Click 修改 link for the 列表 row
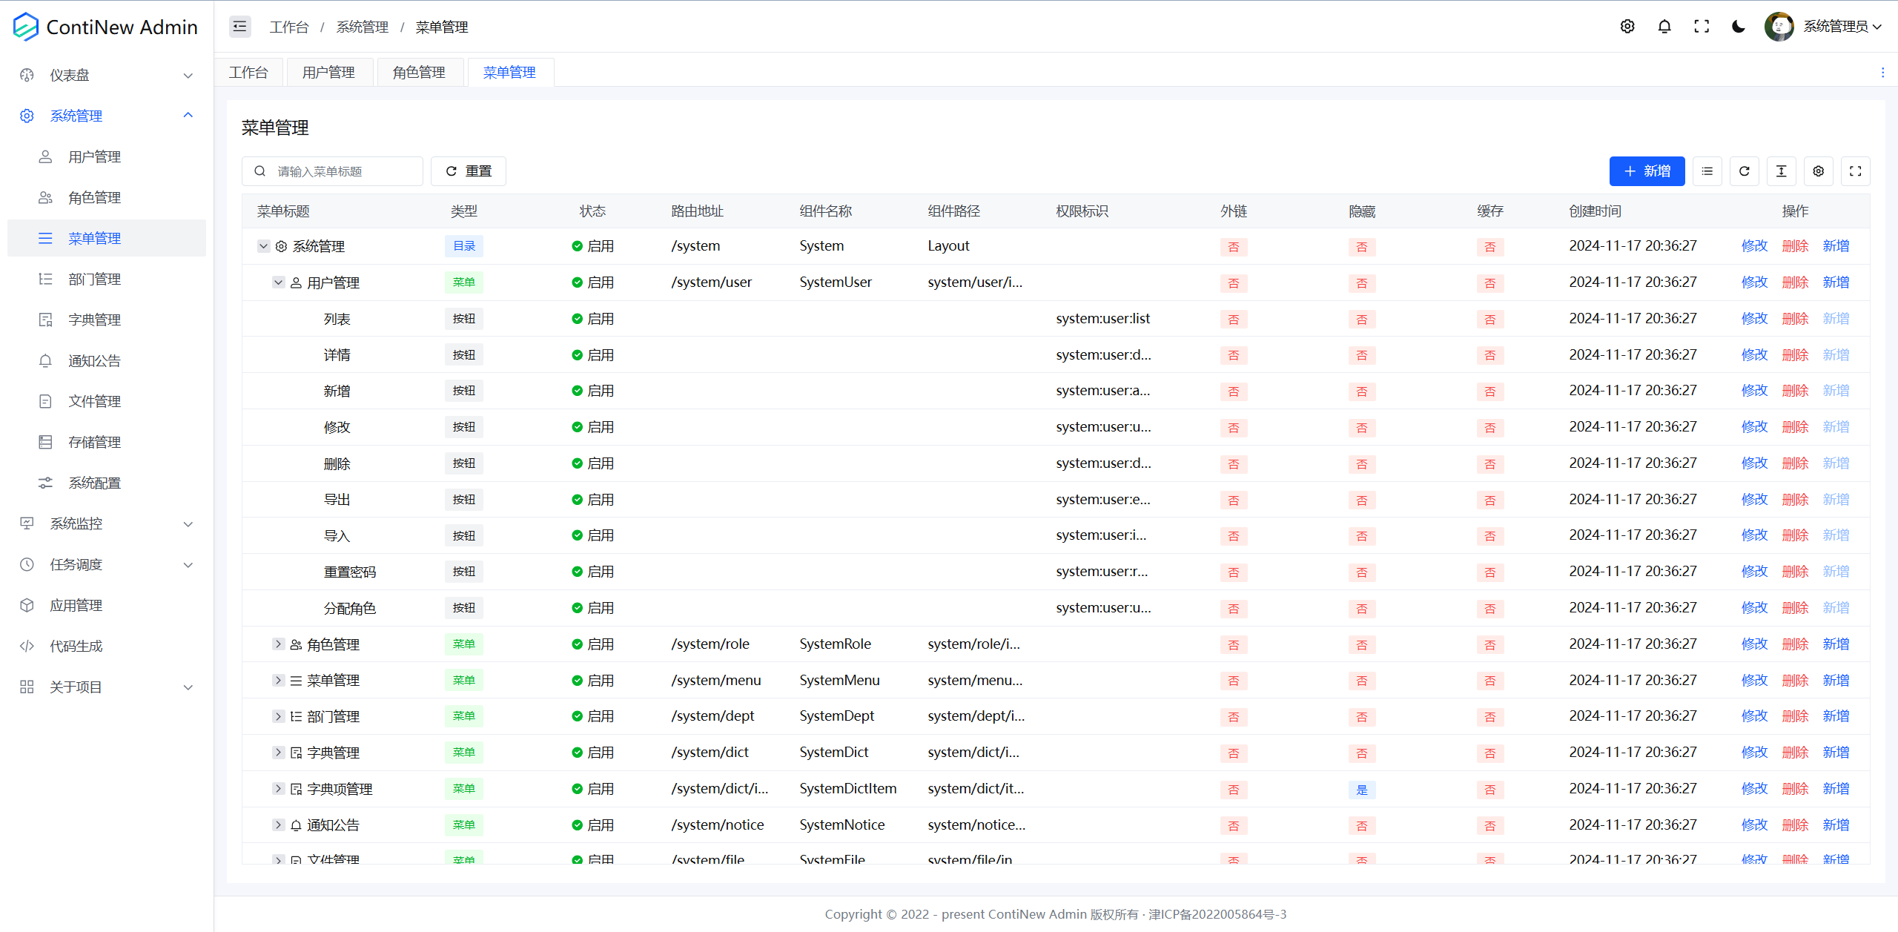The image size is (1898, 932). [1754, 319]
